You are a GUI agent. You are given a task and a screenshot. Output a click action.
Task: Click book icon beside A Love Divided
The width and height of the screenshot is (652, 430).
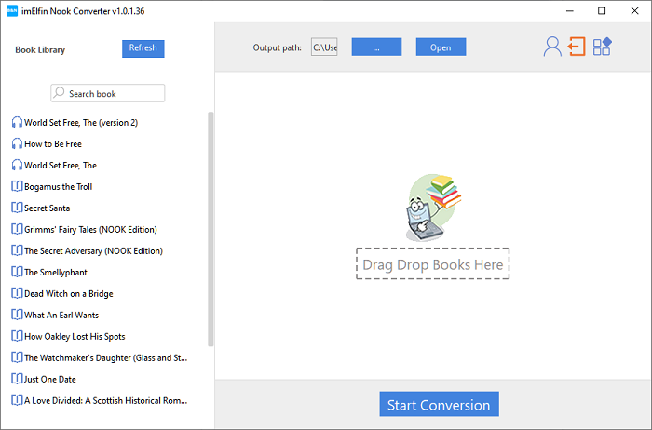coord(17,400)
